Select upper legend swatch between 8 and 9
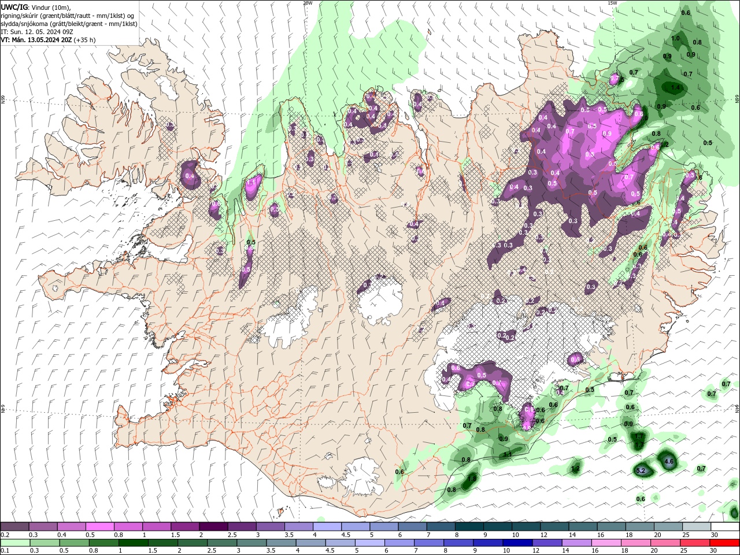This screenshot has width=740, height=555. (469, 527)
